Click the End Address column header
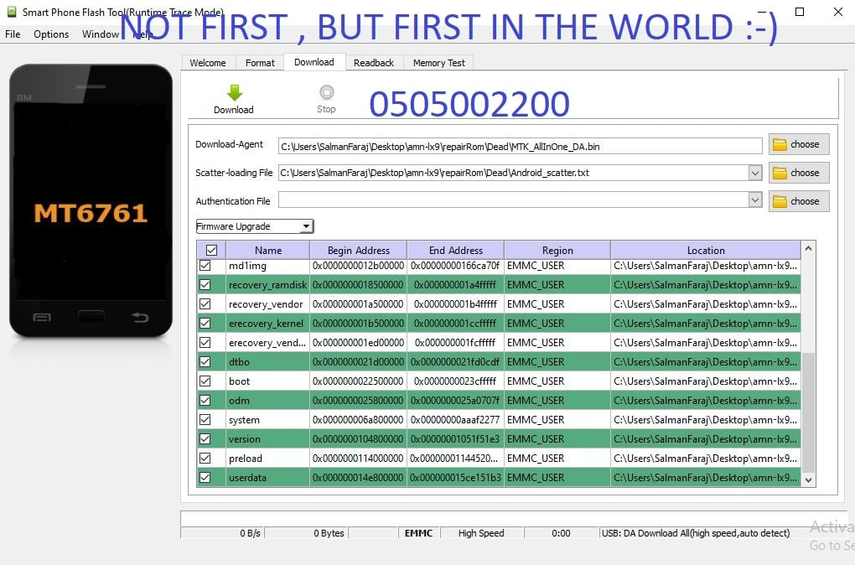The width and height of the screenshot is (855, 565). [456, 251]
